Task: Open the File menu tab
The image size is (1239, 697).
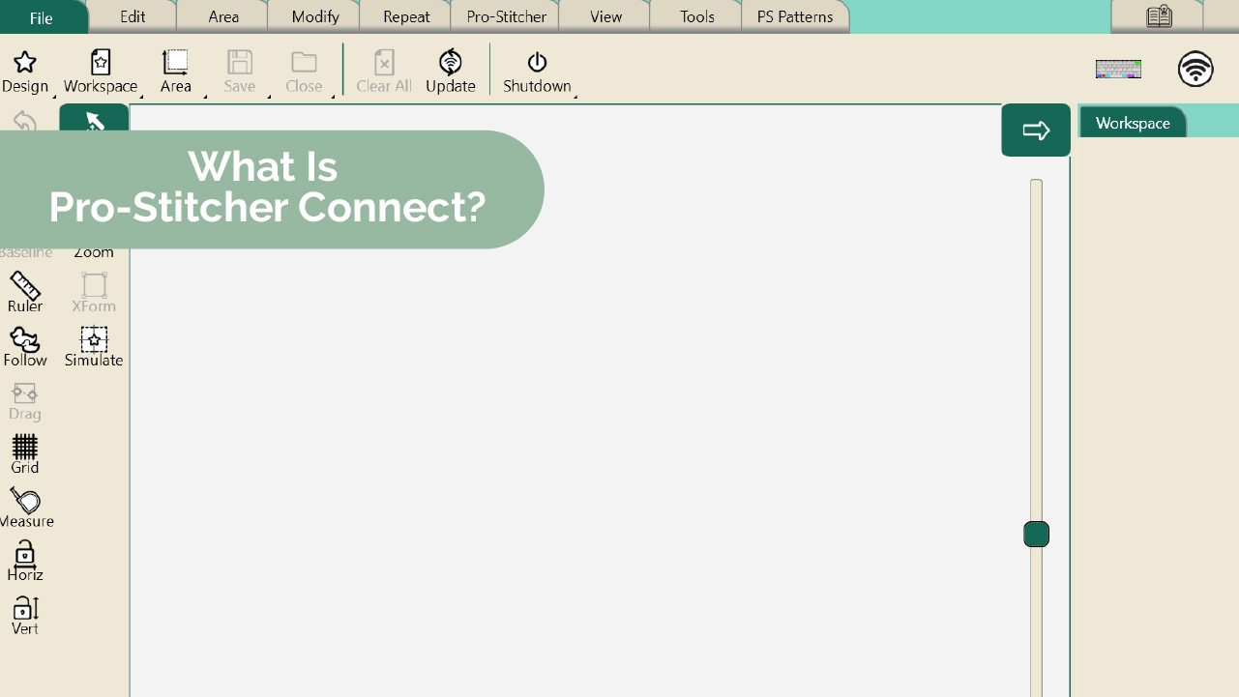Action: point(42,17)
